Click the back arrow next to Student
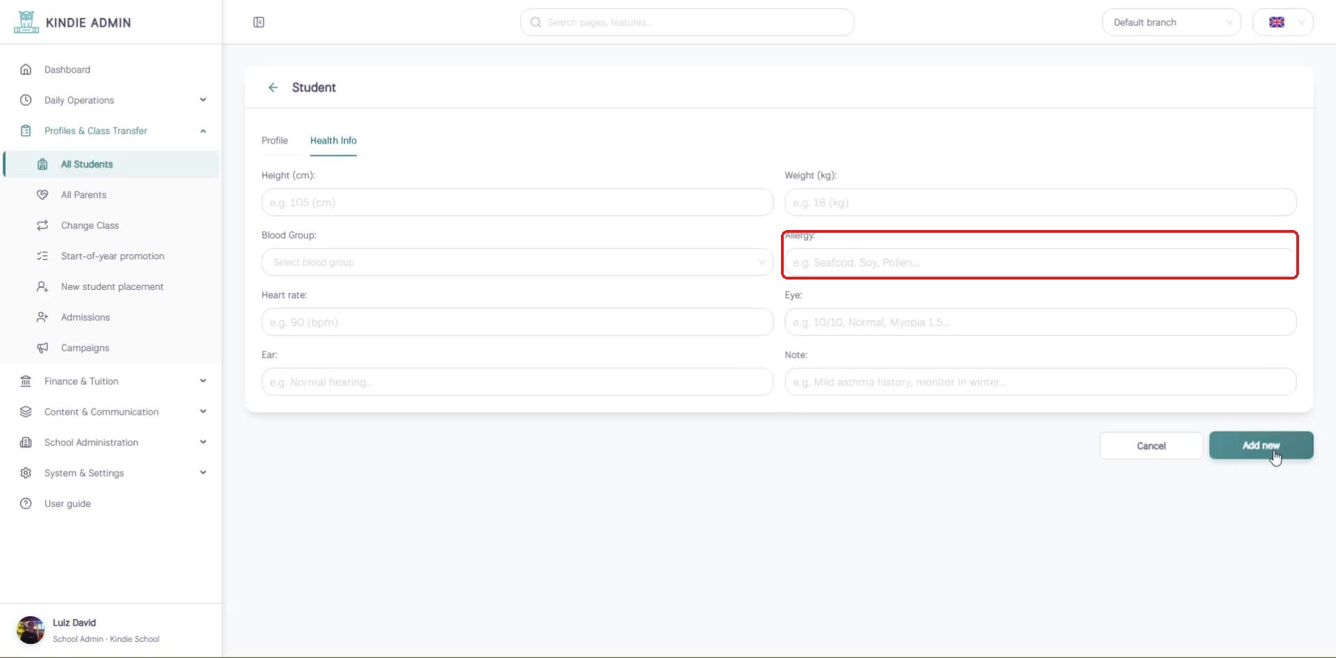 coord(273,87)
